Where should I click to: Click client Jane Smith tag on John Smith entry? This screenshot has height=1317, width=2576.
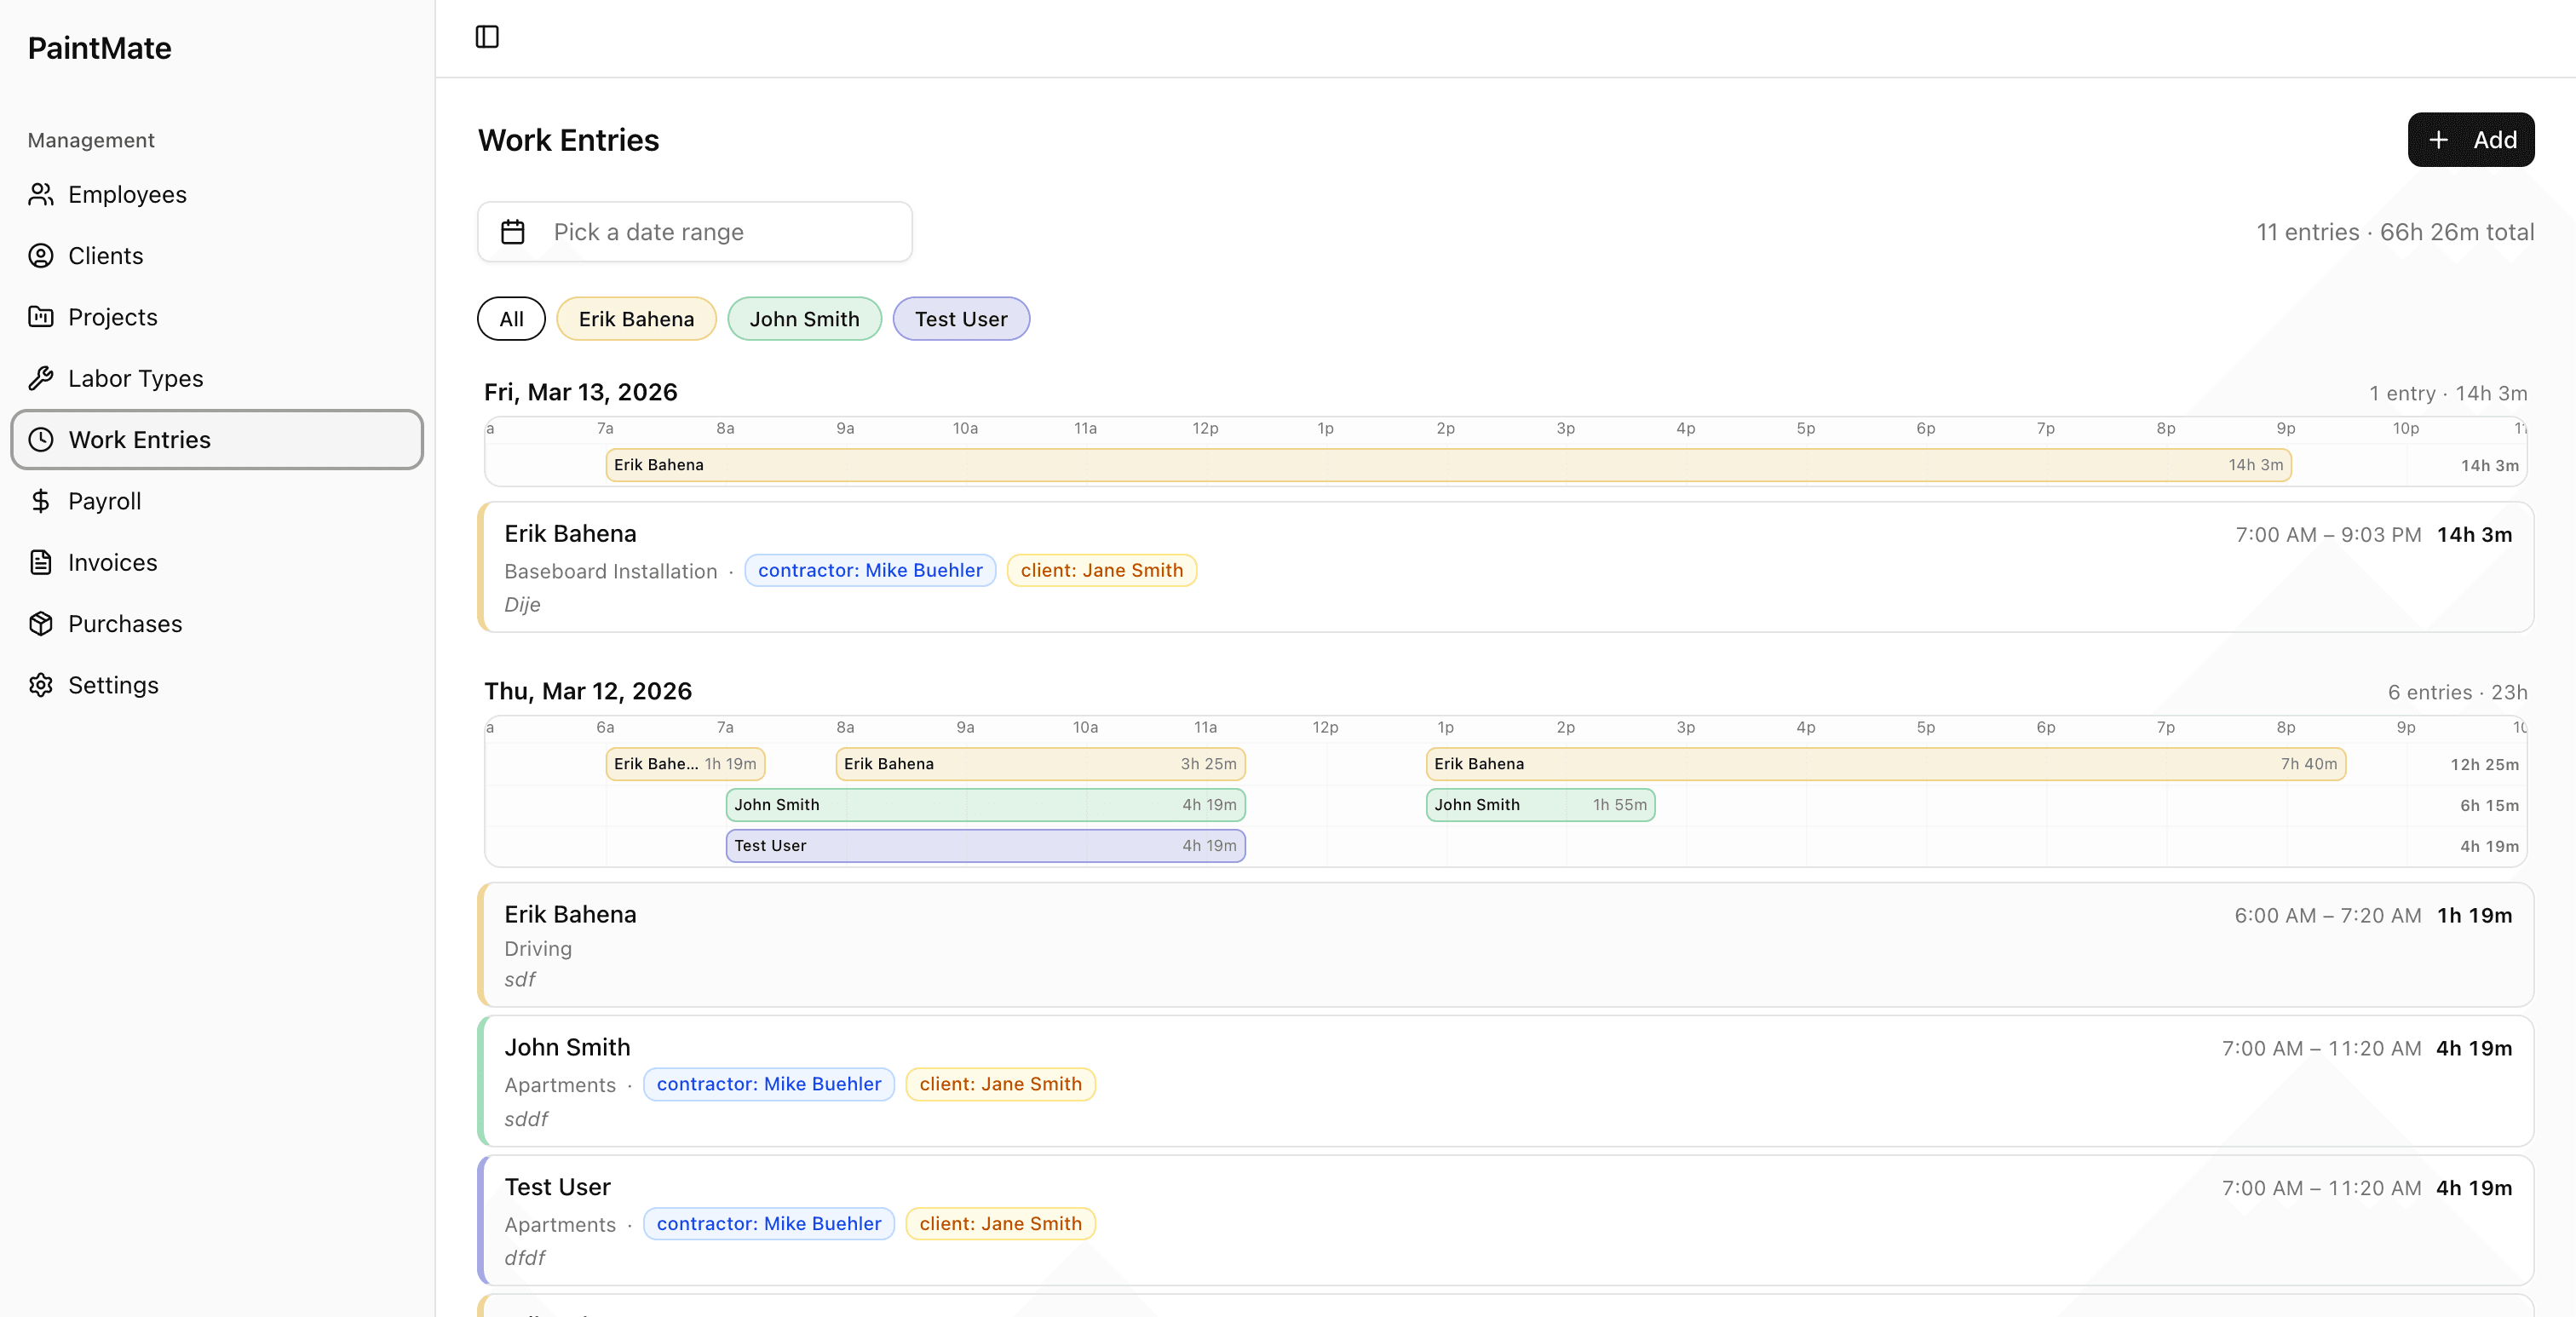[x=1000, y=1084]
